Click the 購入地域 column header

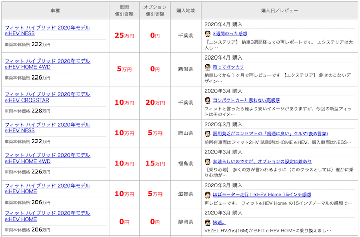[186, 11]
